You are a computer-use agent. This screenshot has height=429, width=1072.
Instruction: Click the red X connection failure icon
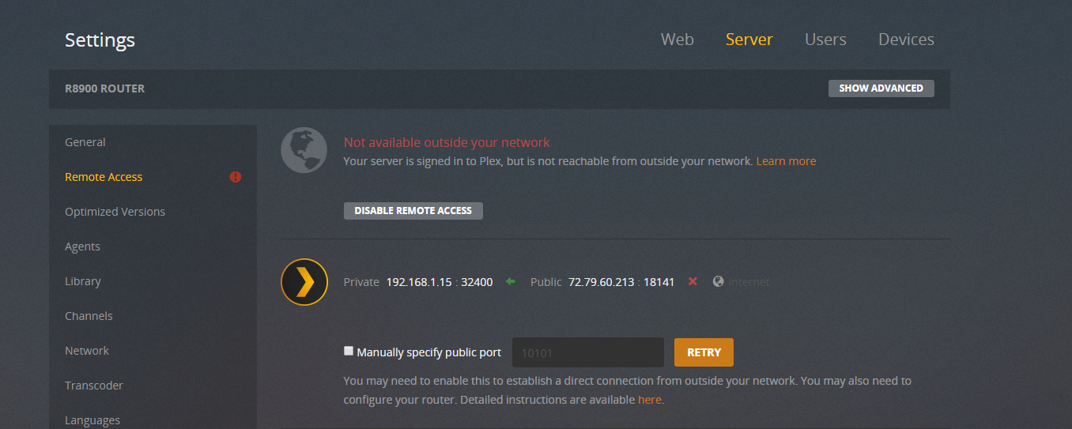pos(693,281)
